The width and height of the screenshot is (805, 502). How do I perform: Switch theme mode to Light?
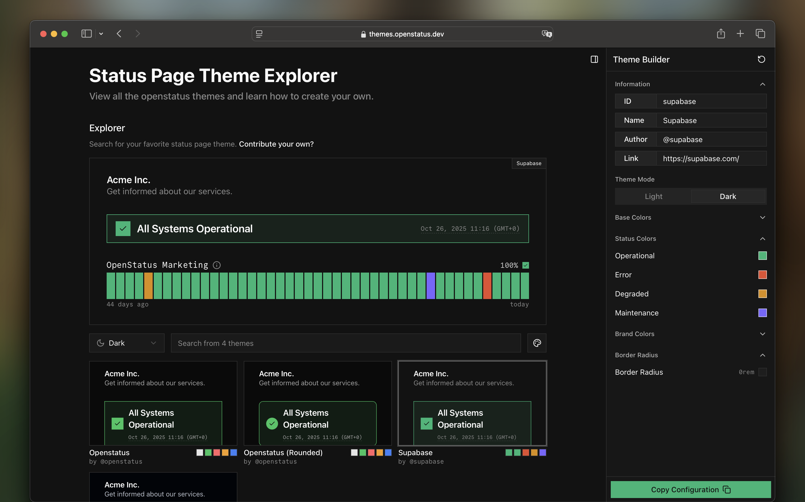[653, 196]
